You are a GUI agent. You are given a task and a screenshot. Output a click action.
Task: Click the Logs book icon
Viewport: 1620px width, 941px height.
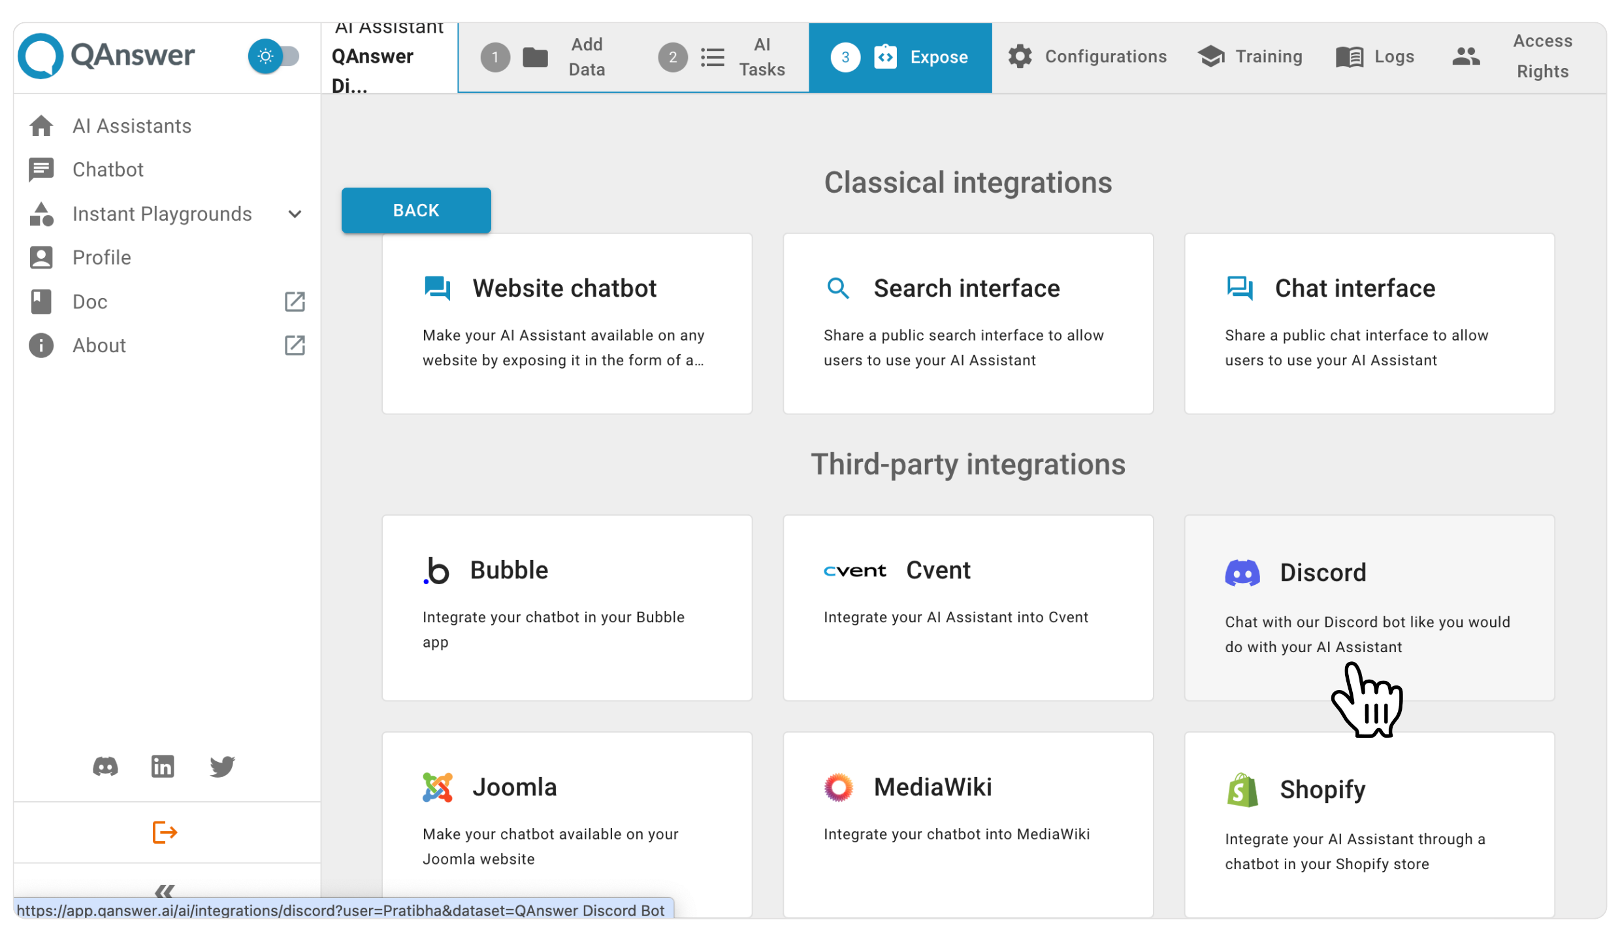[1350, 57]
